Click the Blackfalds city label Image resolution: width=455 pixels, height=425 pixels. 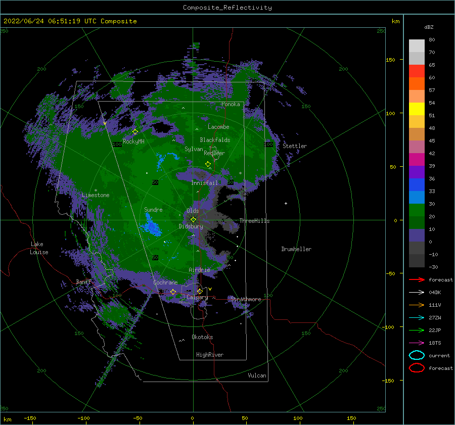[x=215, y=140]
